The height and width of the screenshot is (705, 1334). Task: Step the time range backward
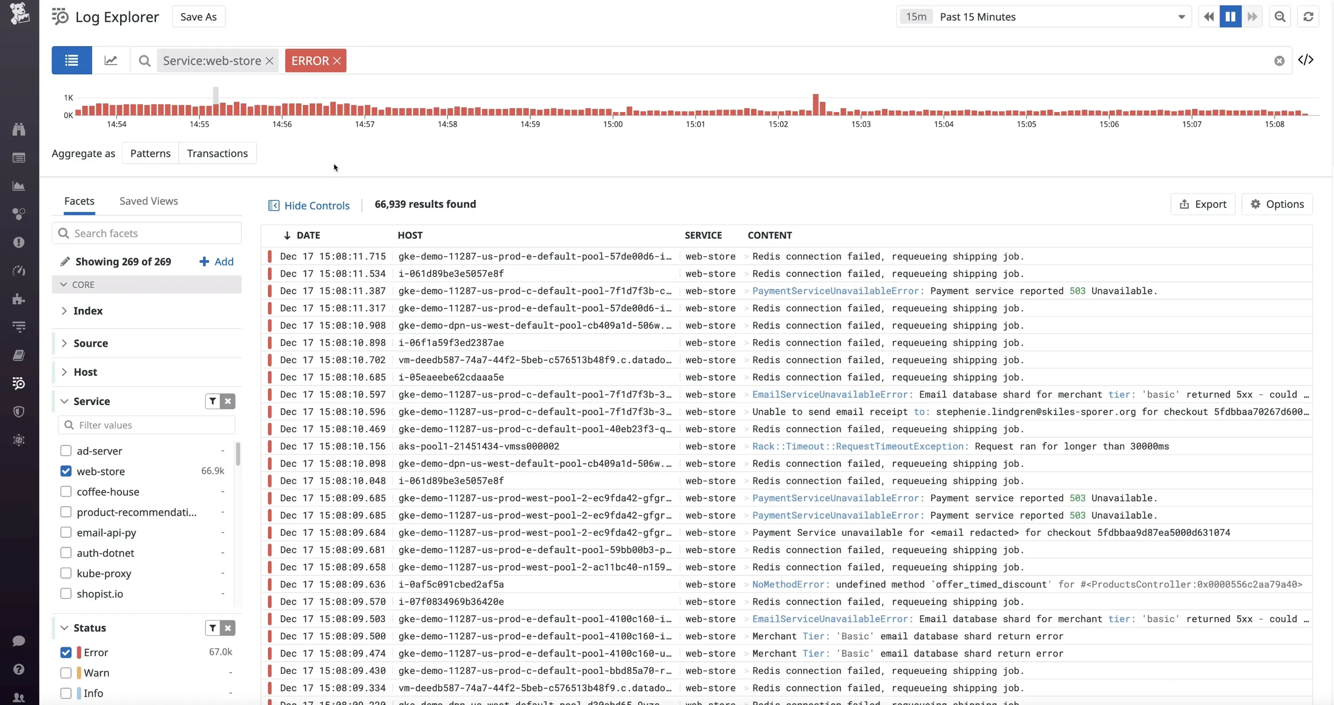click(1209, 17)
